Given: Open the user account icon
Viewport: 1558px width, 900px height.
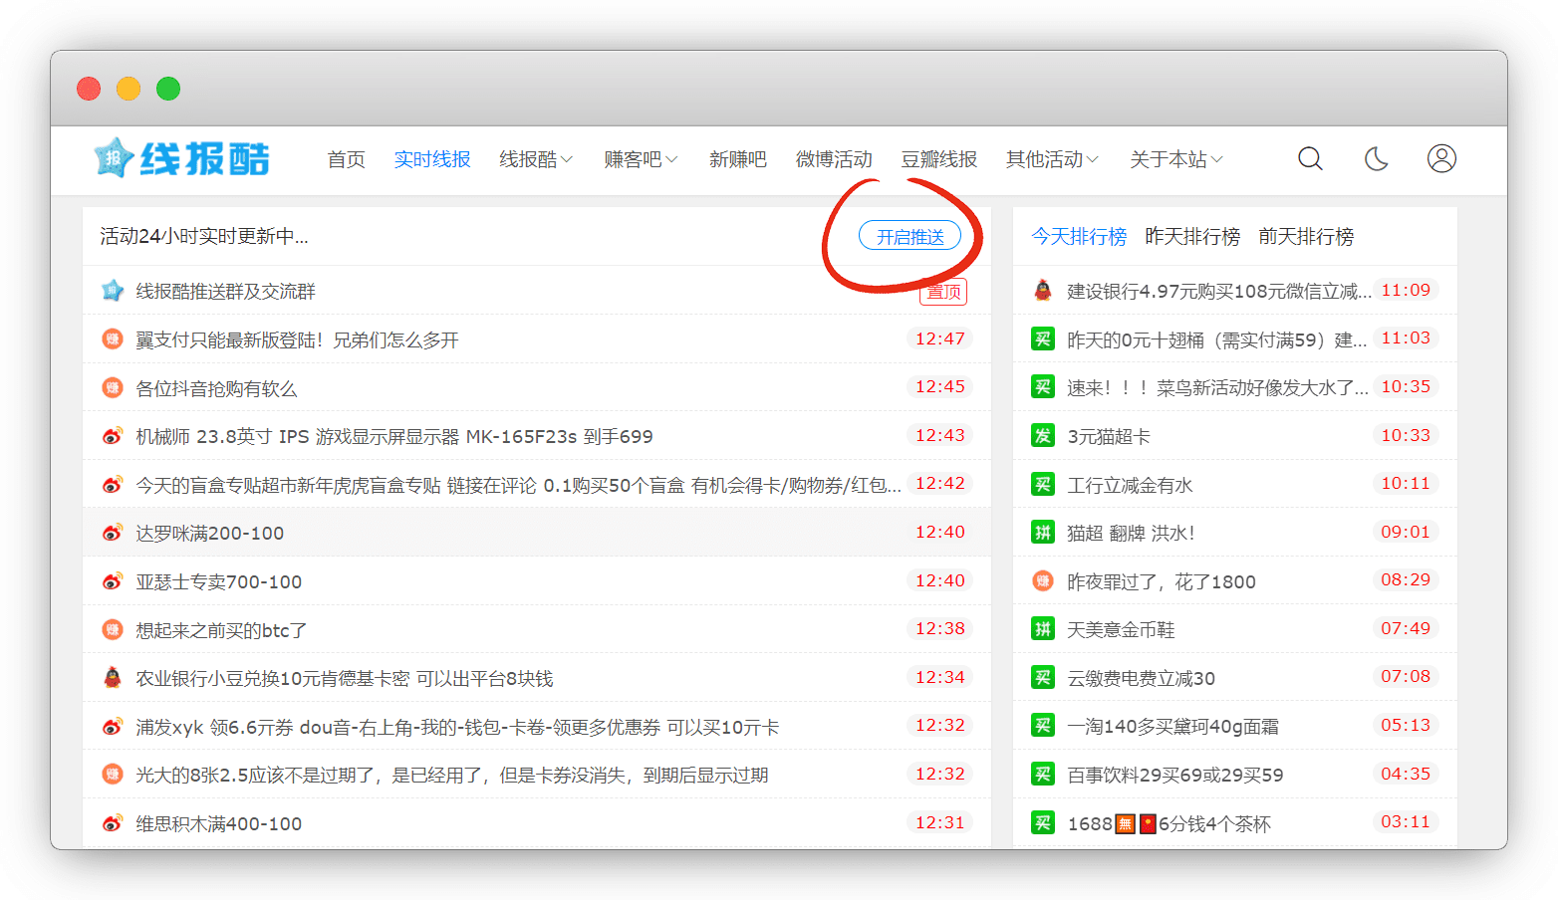Looking at the screenshot, I should pos(1441,159).
